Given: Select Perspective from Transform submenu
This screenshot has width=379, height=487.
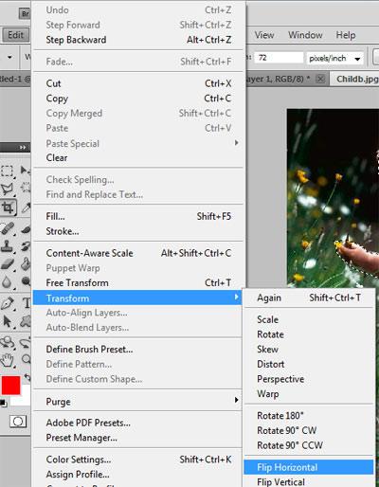Looking at the screenshot, I should [280, 379].
